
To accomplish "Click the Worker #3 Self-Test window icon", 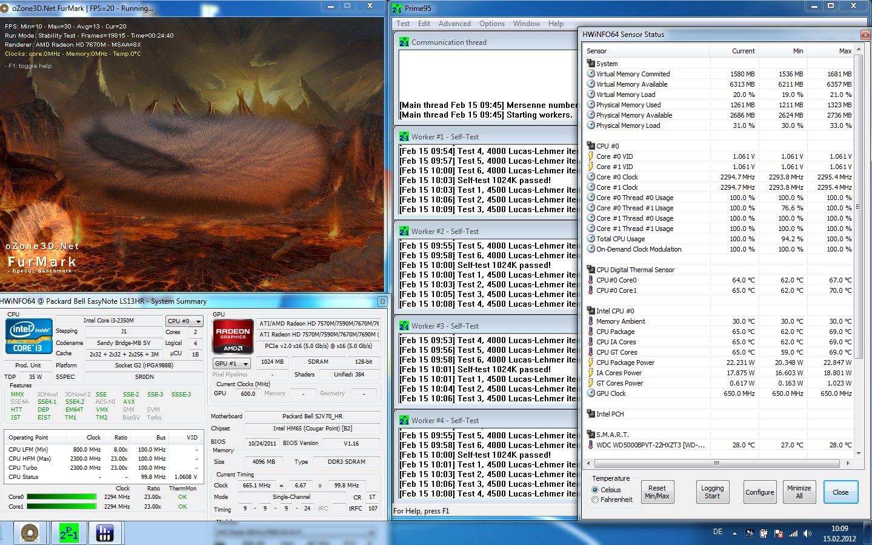I will tap(404, 326).
